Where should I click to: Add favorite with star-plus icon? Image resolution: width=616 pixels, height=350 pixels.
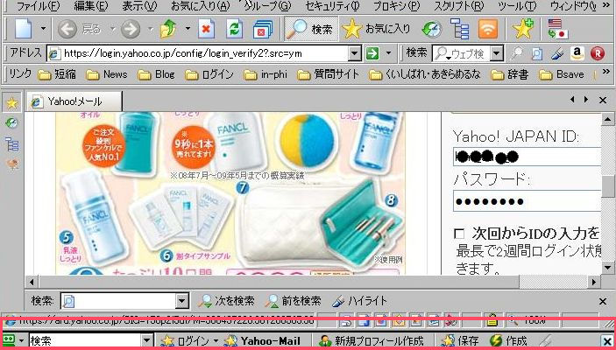click(x=523, y=29)
